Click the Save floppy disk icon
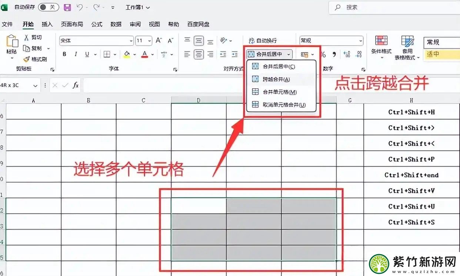The width and height of the screenshot is (460, 276). [x=67, y=7]
